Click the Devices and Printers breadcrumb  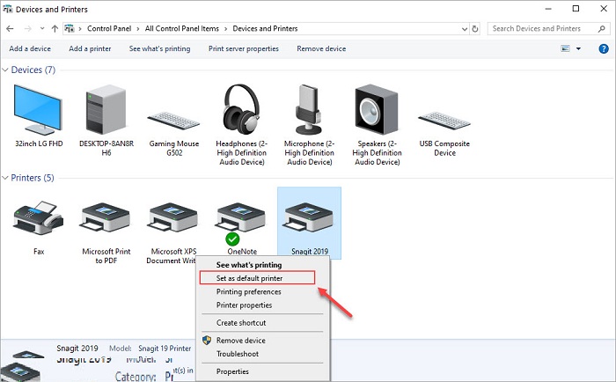point(265,29)
